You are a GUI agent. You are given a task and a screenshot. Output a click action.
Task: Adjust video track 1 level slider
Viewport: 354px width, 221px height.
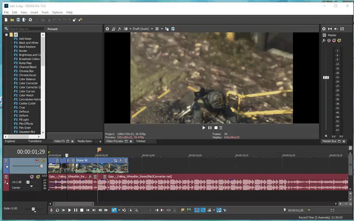[42, 166]
